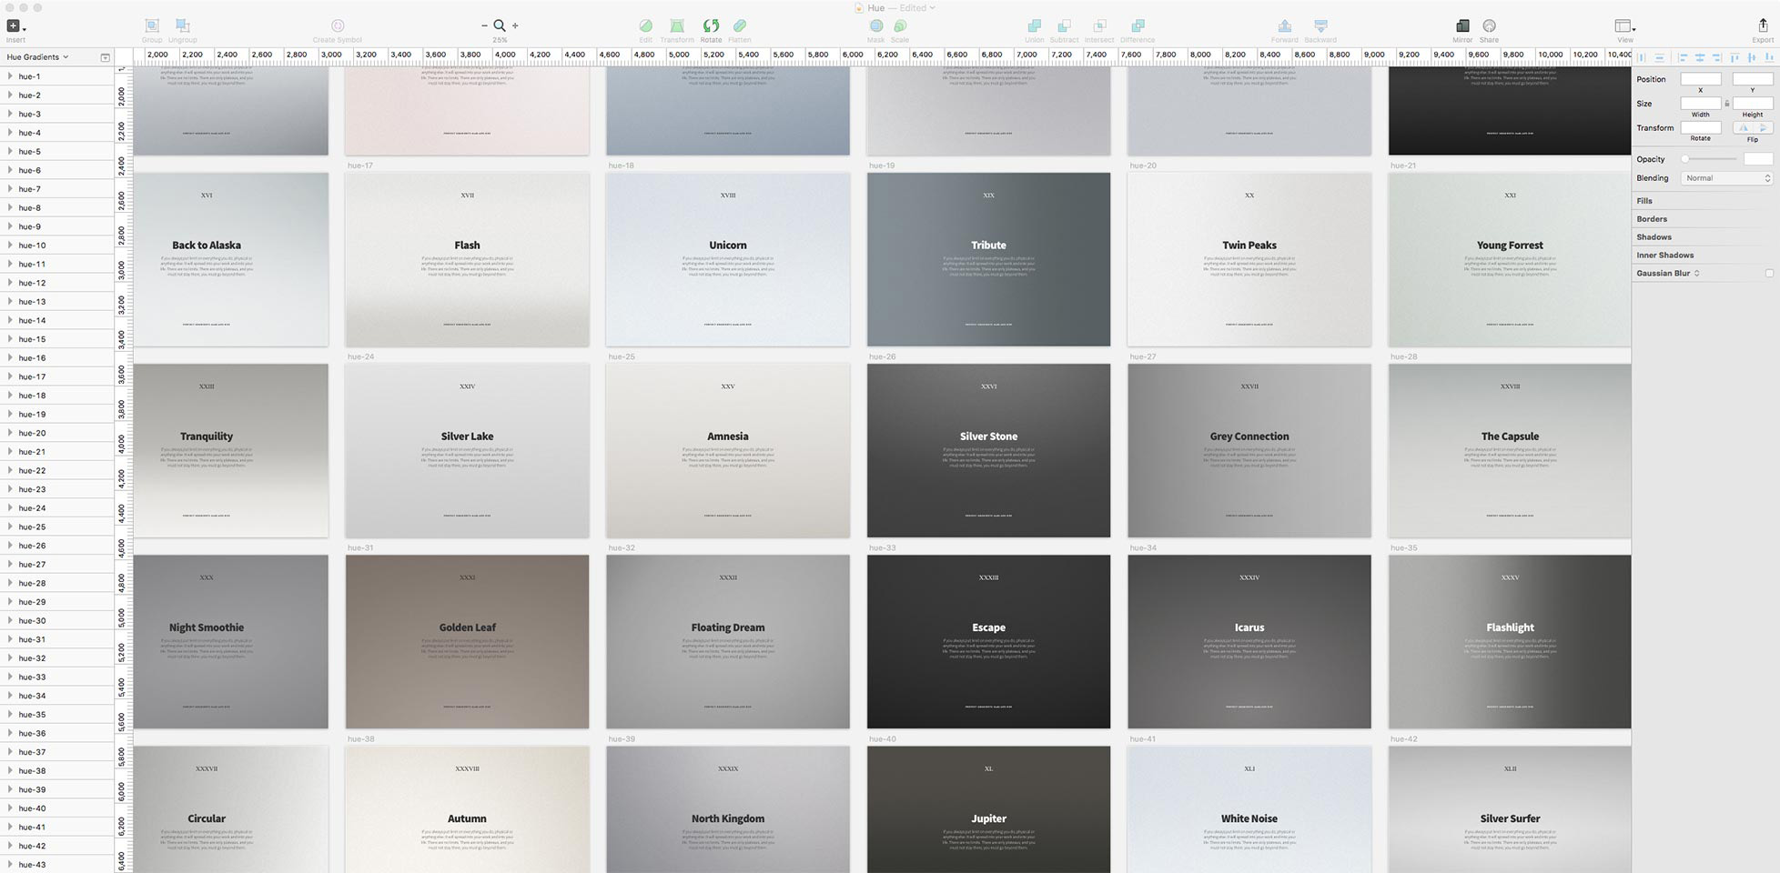The height and width of the screenshot is (873, 1780).
Task: Click the Intersect boolean icon
Action: 1099,25
